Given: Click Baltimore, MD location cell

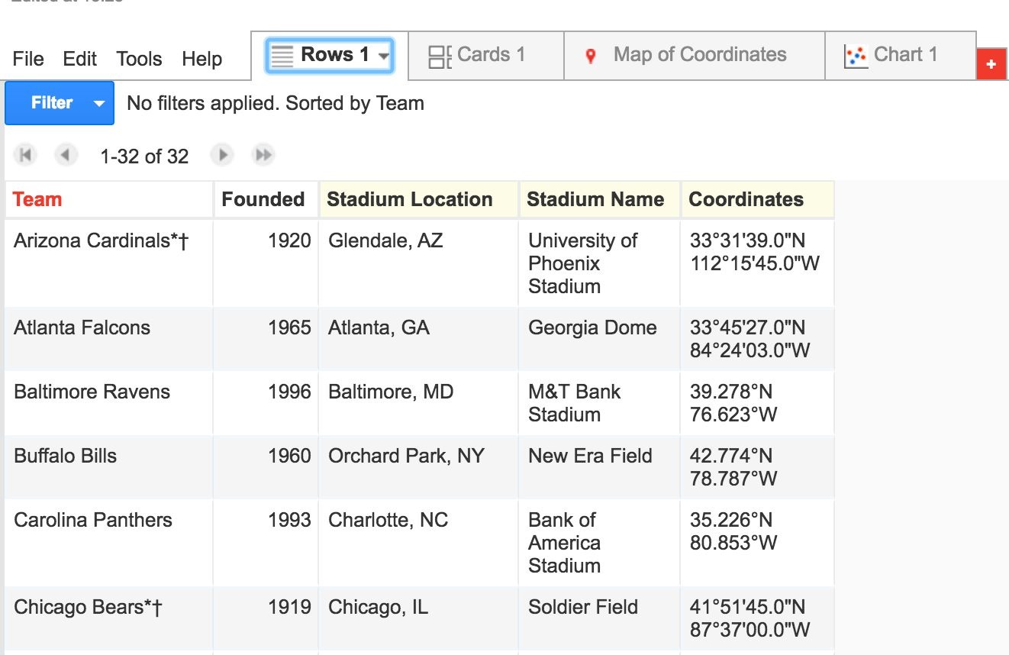Looking at the screenshot, I should click(419, 404).
